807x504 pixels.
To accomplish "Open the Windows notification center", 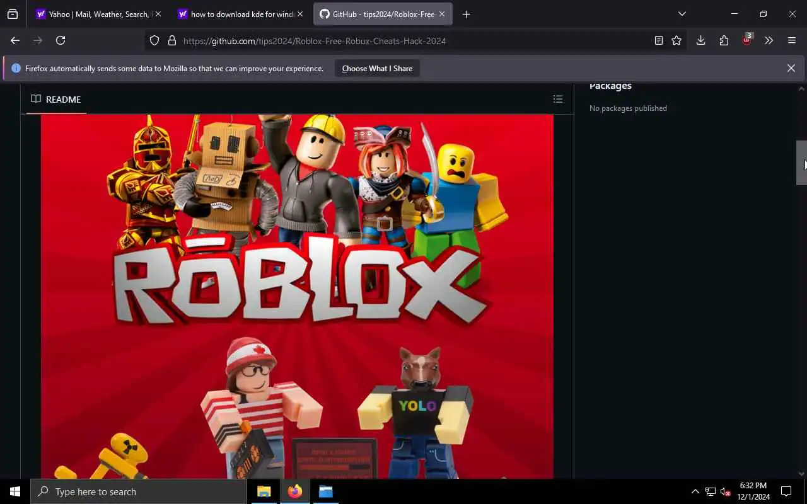I will coord(786,491).
